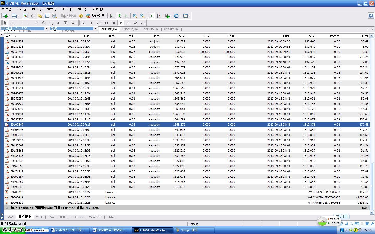Open the arrows objects dropdown
The width and height of the screenshot is (375, 234).
[x=74, y=23]
